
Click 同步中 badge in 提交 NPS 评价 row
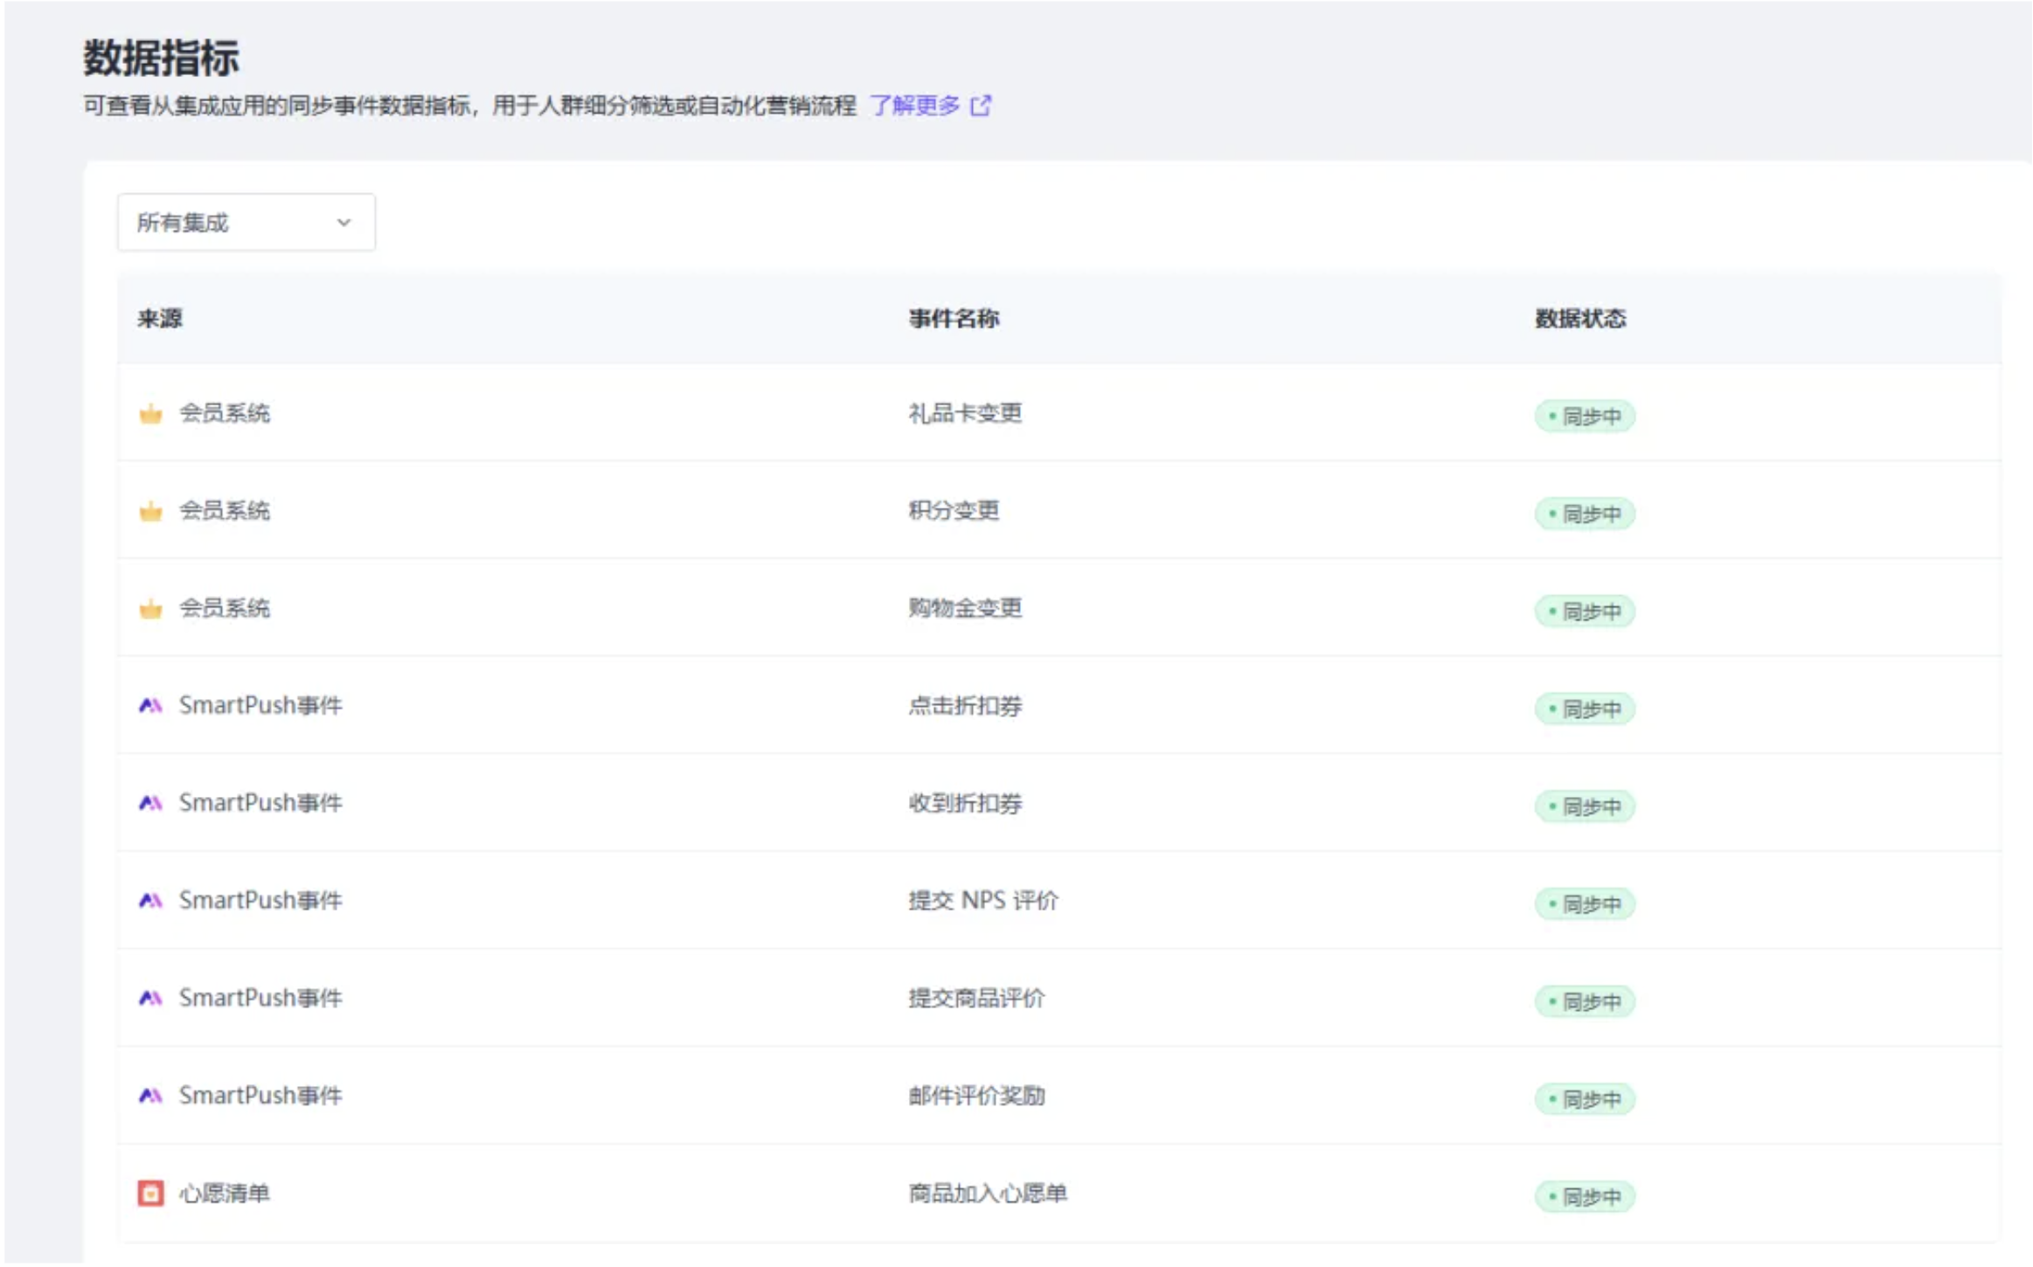[x=1585, y=904]
